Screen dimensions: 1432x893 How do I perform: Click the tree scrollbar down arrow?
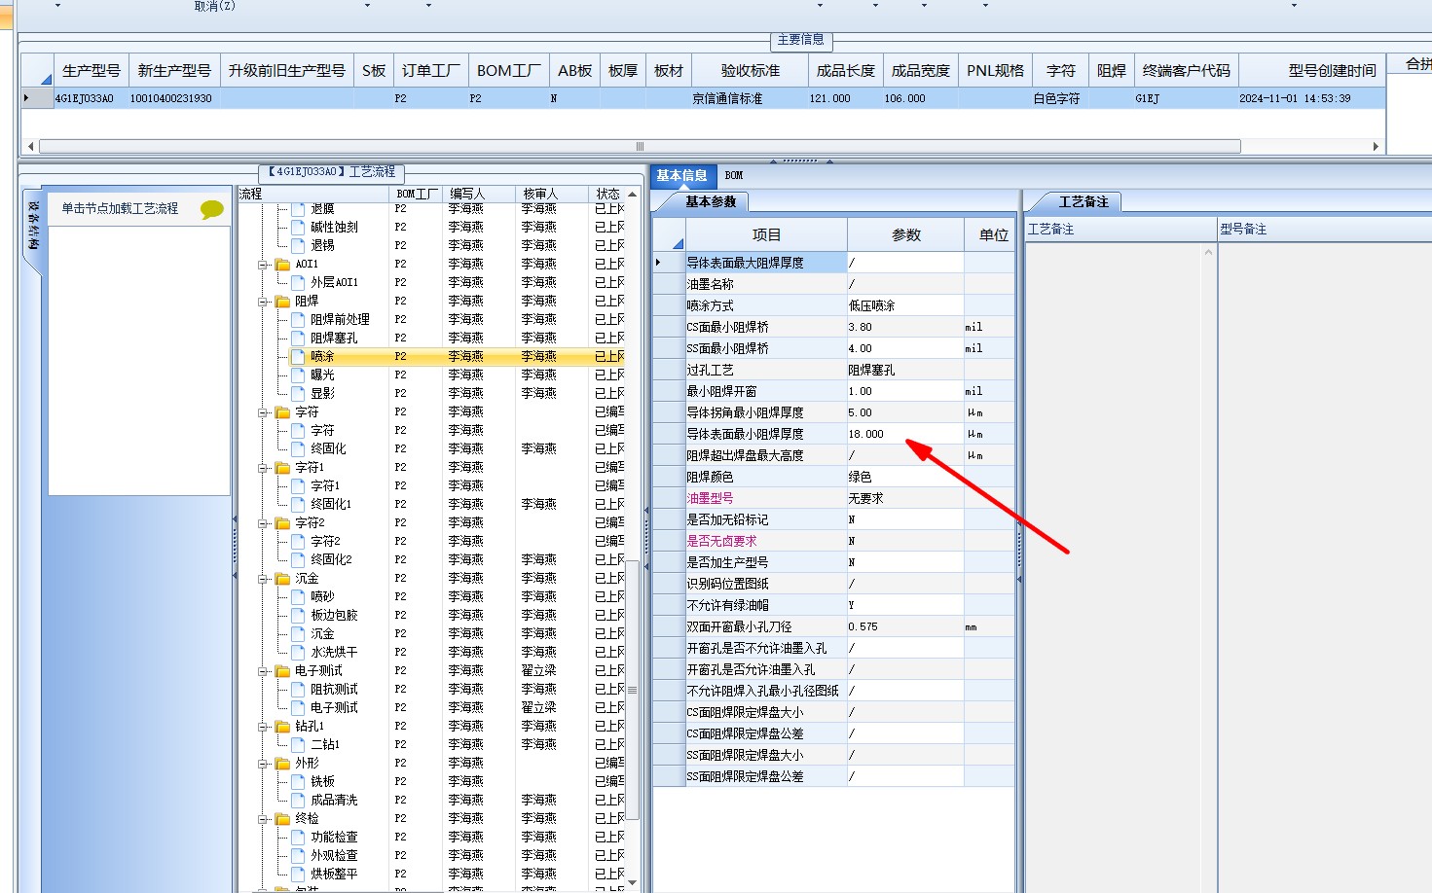tap(632, 882)
